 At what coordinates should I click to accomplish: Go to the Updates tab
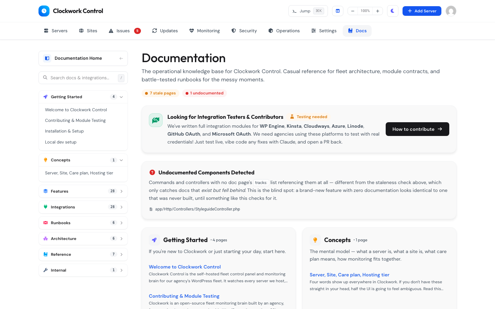pyautogui.click(x=165, y=31)
